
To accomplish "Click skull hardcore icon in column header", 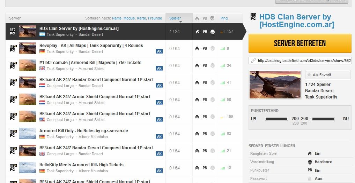I will pos(212,18).
